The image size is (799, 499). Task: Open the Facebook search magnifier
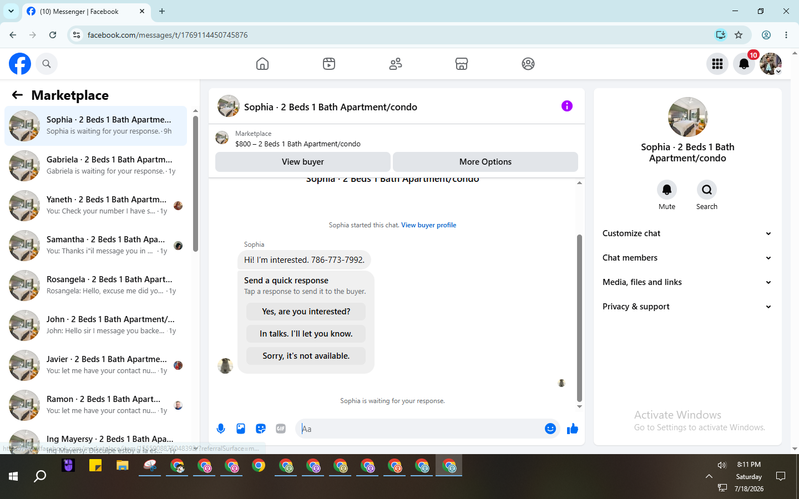47,64
